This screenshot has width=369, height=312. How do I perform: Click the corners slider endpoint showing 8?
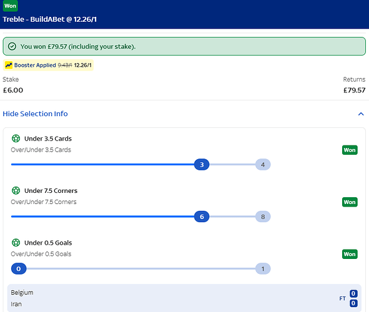[x=263, y=217]
